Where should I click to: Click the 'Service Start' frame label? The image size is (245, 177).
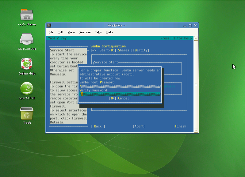pyautogui.click(x=106, y=62)
